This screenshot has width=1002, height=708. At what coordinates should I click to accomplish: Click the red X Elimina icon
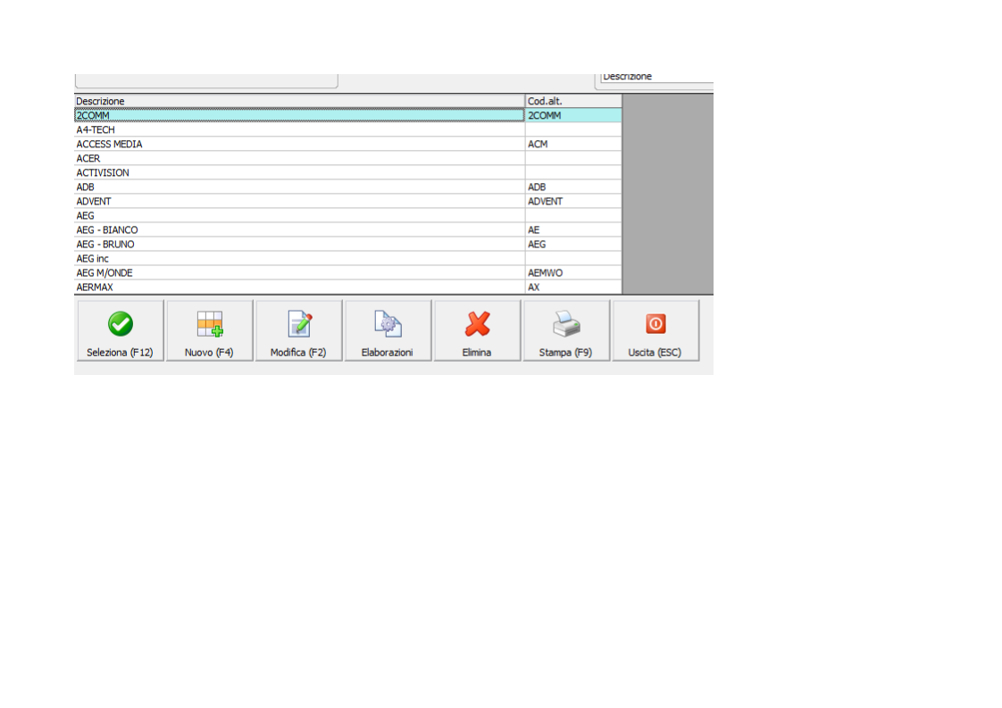point(478,324)
